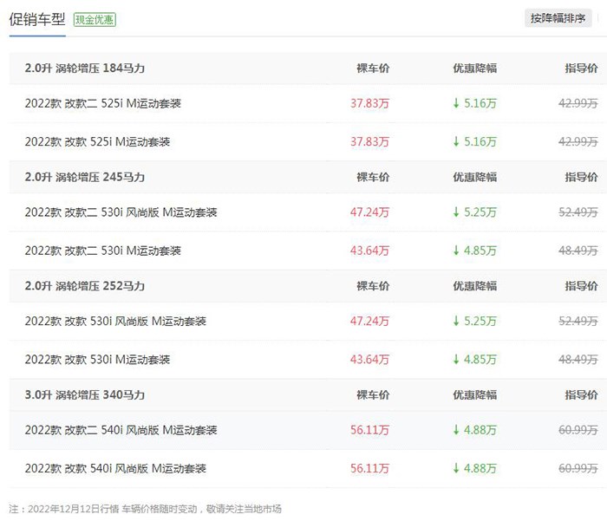The width and height of the screenshot is (607, 521).
Task: Click 4.85万 discount in 改款 530i M运动套装 row
Action: click(x=475, y=359)
